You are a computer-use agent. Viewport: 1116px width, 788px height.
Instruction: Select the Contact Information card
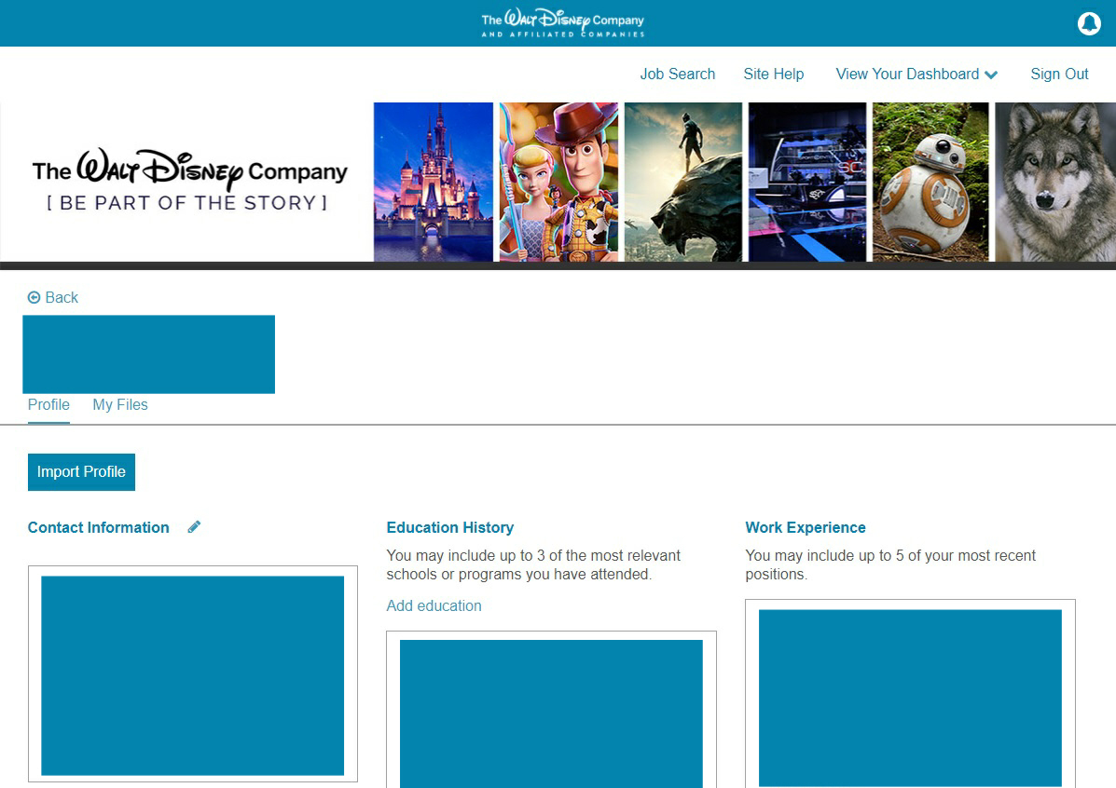coord(192,673)
